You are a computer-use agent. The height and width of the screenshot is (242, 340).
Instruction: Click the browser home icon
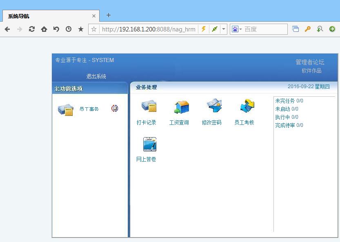pos(44,29)
